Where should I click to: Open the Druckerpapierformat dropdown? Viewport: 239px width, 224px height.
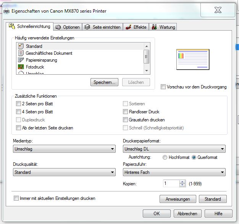tap(174, 149)
